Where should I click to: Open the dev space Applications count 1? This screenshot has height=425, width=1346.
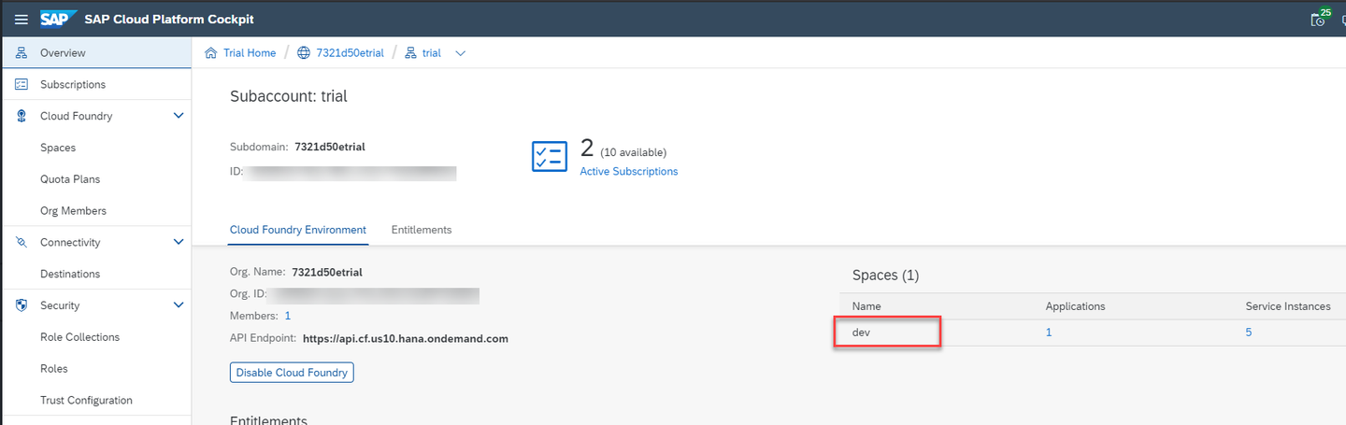pos(1049,333)
